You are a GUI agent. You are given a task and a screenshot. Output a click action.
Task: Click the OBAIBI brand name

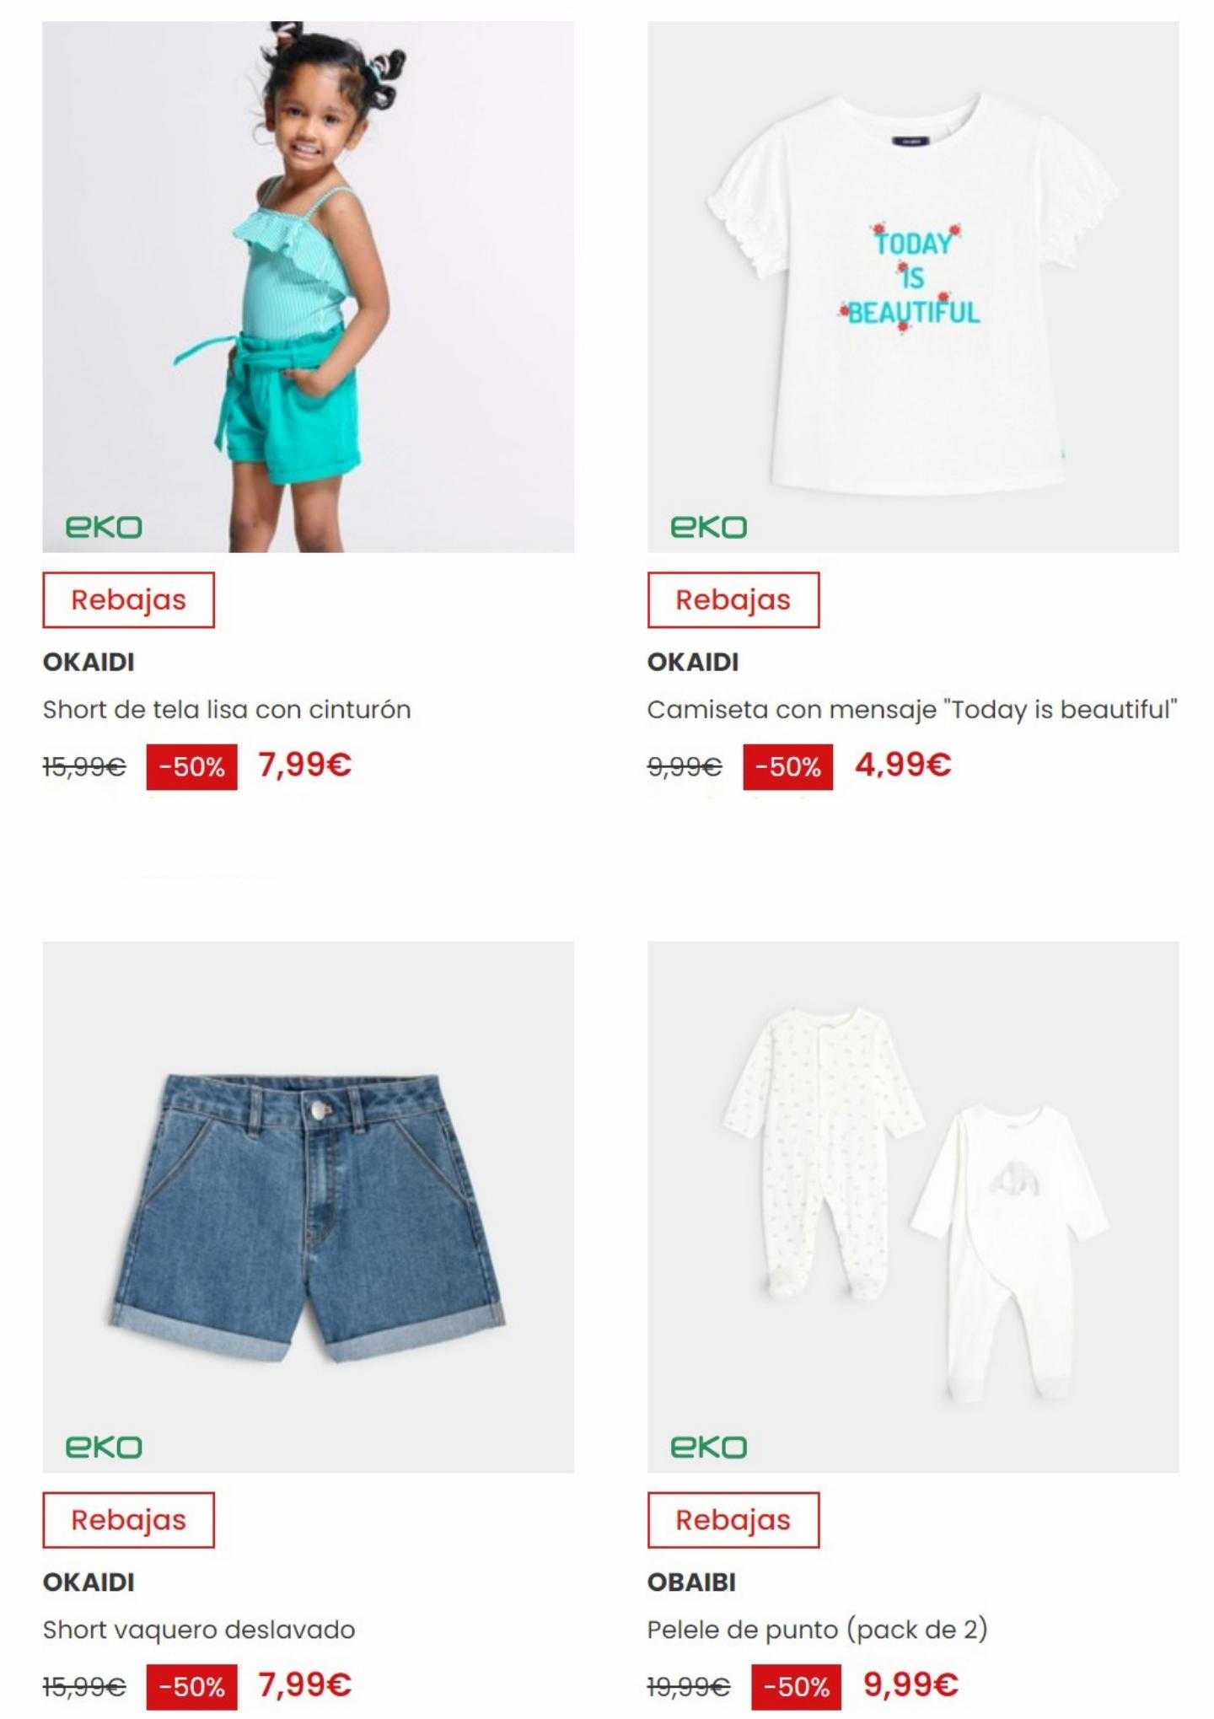click(691, 1582)
